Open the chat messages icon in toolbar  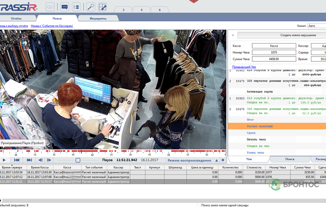click(64, 7)
